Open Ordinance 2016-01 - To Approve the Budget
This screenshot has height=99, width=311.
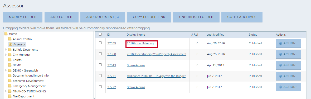click(156, 76)
